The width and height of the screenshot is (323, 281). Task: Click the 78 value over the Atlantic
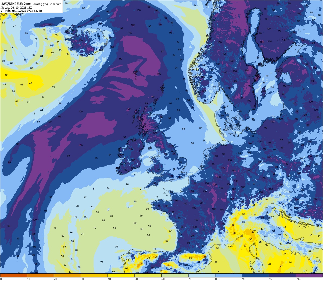pos(77,206)
